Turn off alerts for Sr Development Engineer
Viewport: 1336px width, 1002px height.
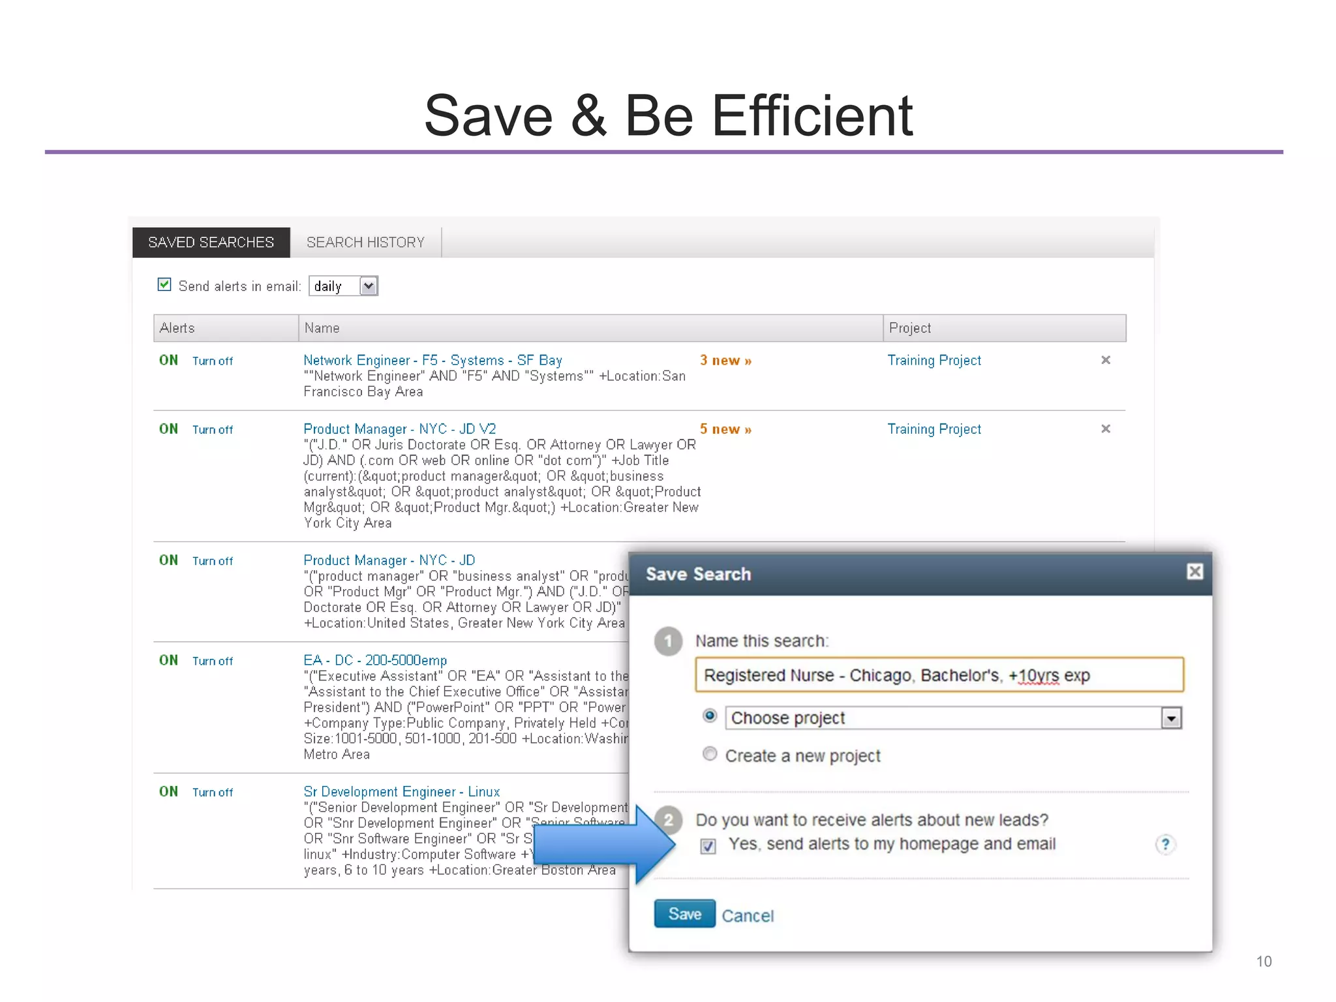click(x=212, y=792)
